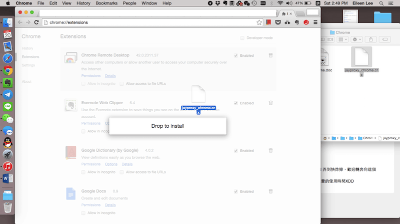Image resolution: width=400 pixels, height=224 pixels.
Task: Click the Apple menu logo
Action: click(x=8, y=3)
